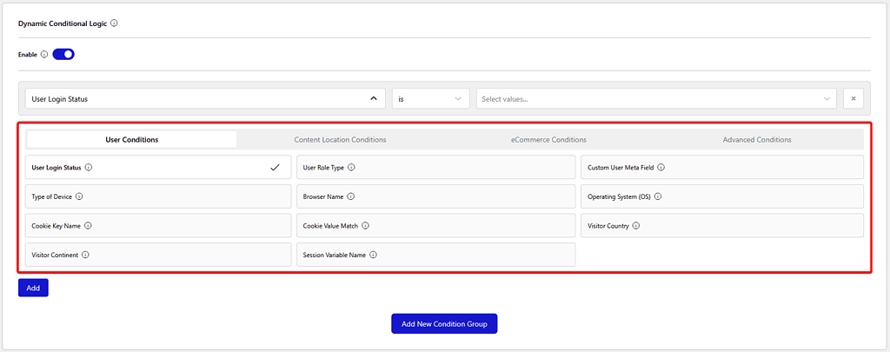Screen dimensions: 890x352
Task: Switch to Content Location Conditions tab
Action: [x=340, y=140]
